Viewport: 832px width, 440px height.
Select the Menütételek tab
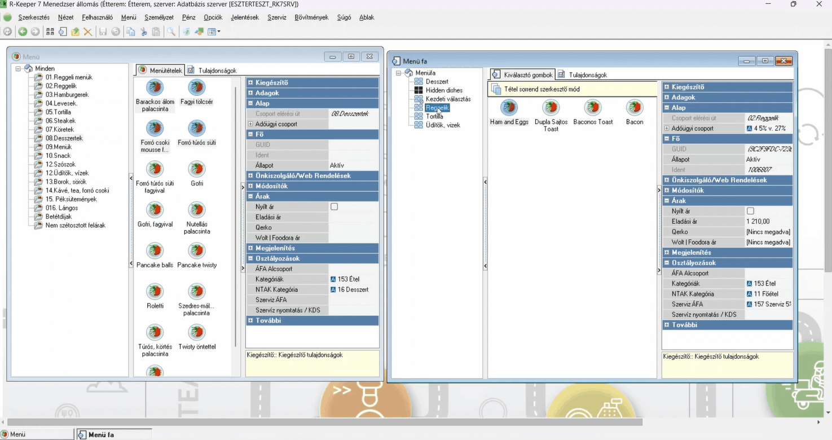click(x=160, y=71)
